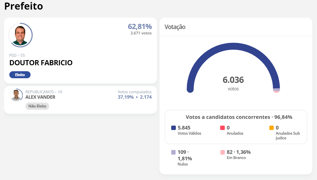Select the ALEX VANDER candidate name
The width and height of the screenshot is (317, 180).
40,97
